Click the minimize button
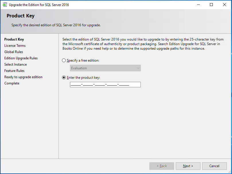This screenshot has width=232, height=174. point(198,5)
